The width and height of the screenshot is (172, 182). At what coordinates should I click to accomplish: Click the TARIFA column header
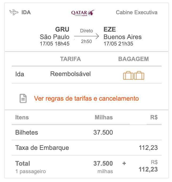71,59
